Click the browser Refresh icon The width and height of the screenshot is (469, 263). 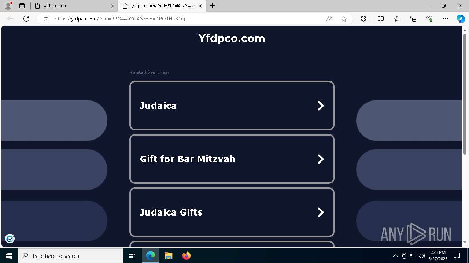click(x=26, y=19)
